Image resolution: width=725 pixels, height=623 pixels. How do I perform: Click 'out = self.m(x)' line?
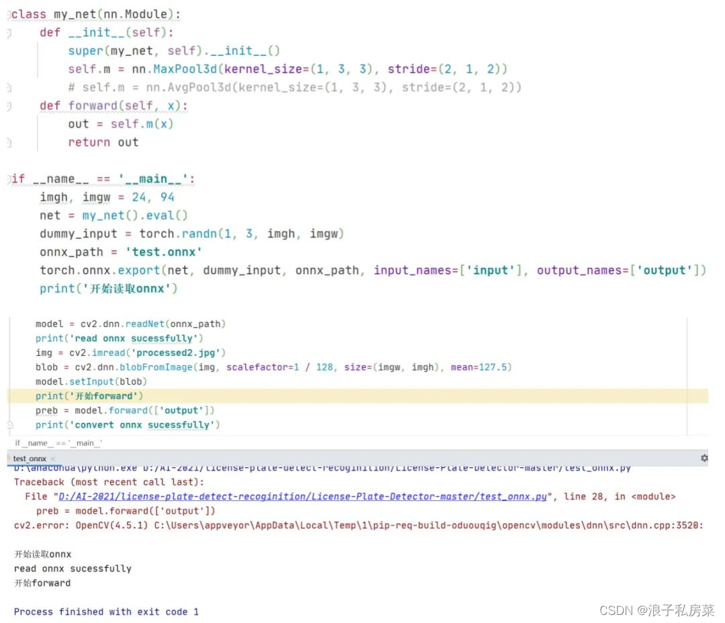point(121,124)
